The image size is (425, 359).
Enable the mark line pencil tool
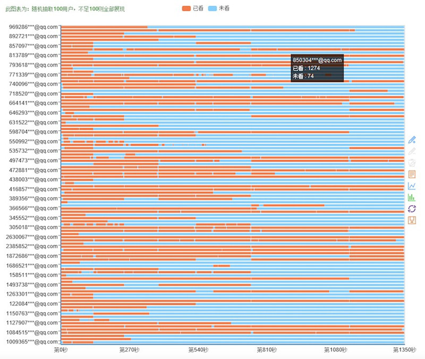tap(412, 140)
